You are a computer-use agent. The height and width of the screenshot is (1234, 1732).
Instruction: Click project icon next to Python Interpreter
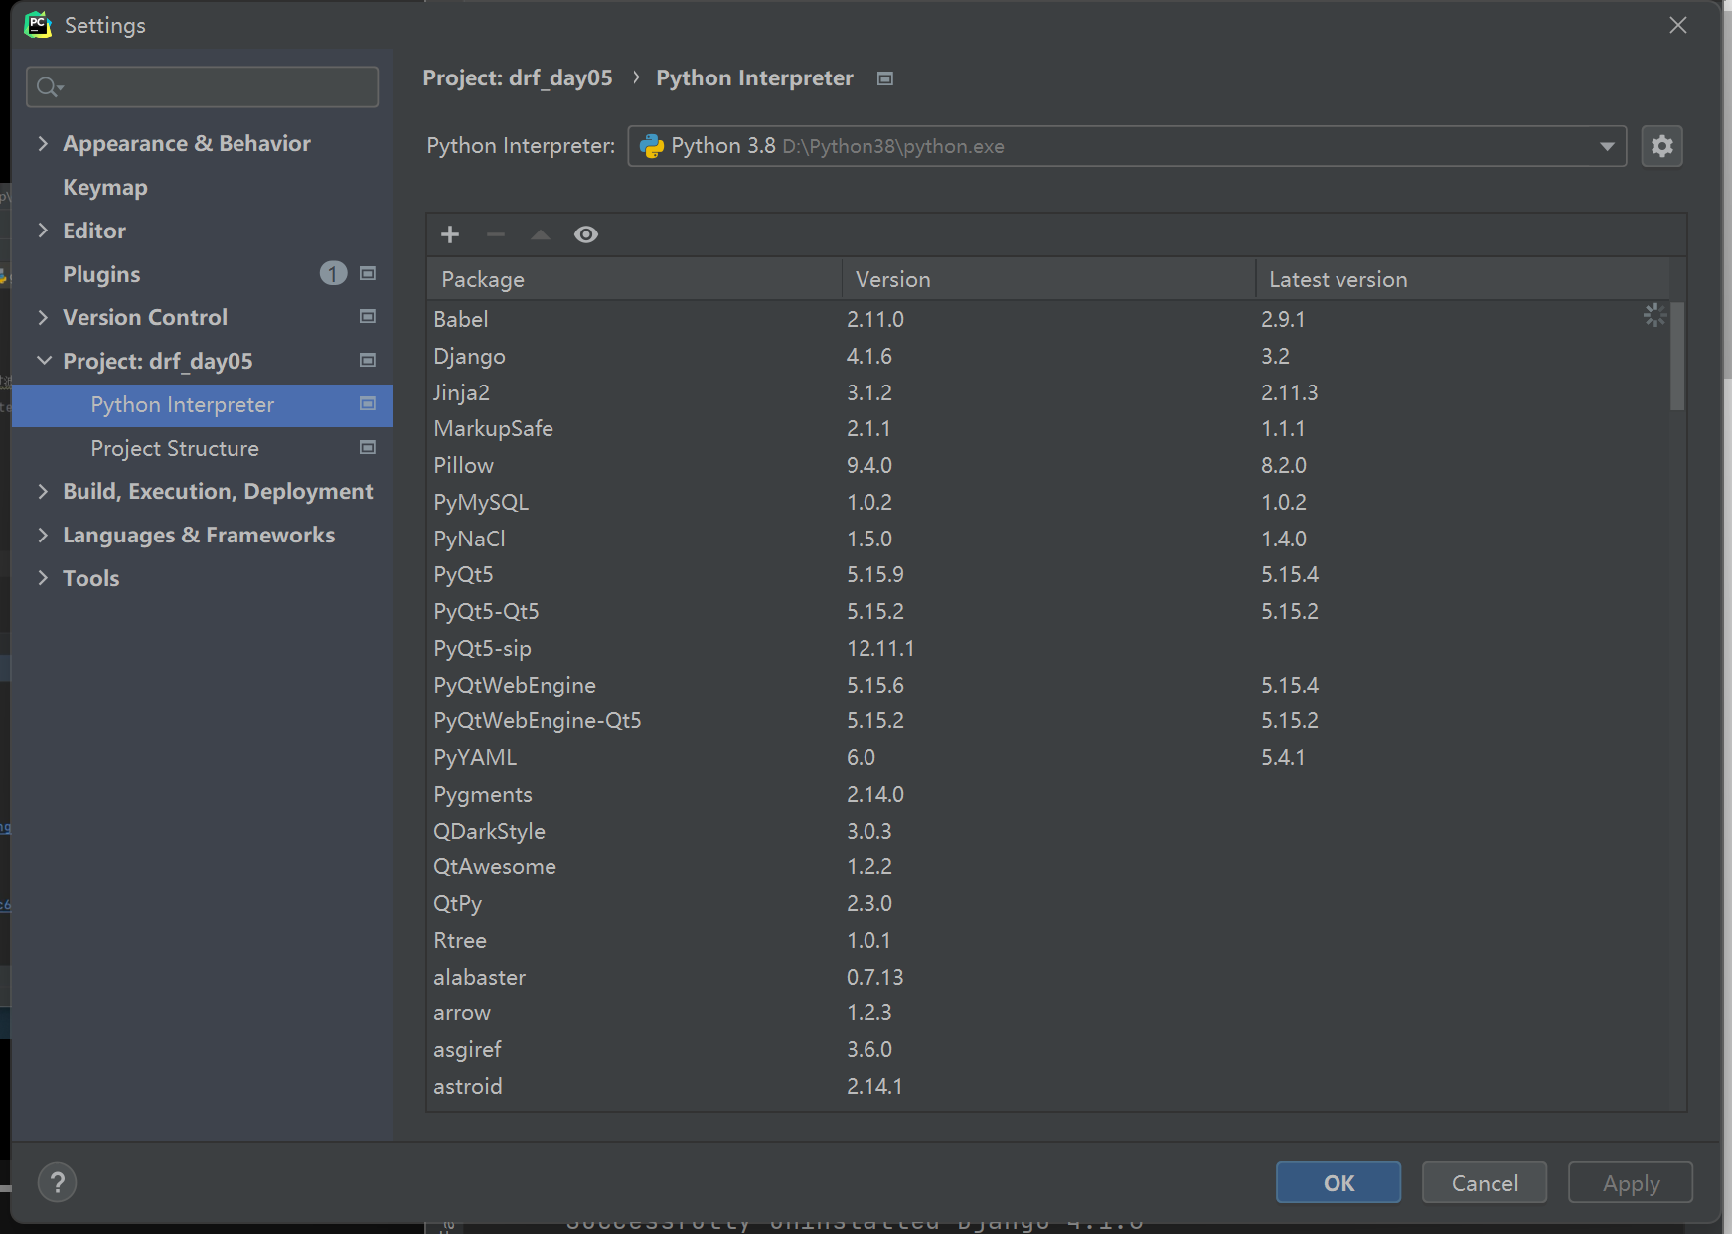pos(368,404)
